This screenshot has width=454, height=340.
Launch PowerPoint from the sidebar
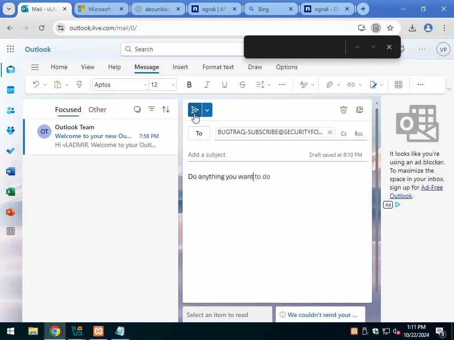coord(11,212)
